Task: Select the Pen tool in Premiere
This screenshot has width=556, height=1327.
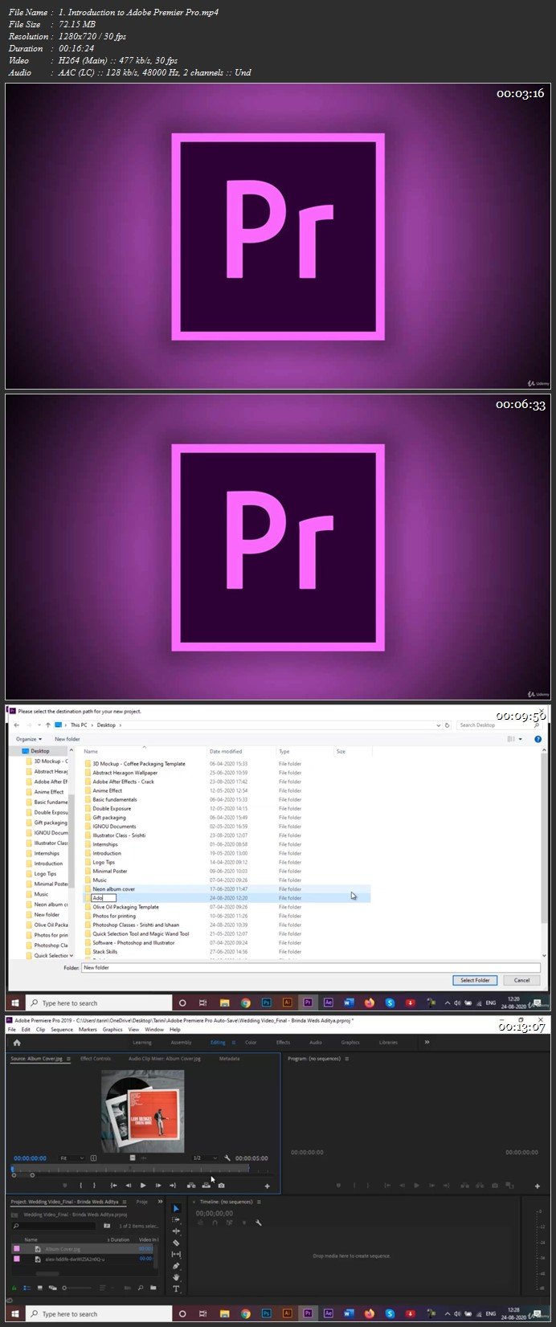Action: tap(177, 1266)
